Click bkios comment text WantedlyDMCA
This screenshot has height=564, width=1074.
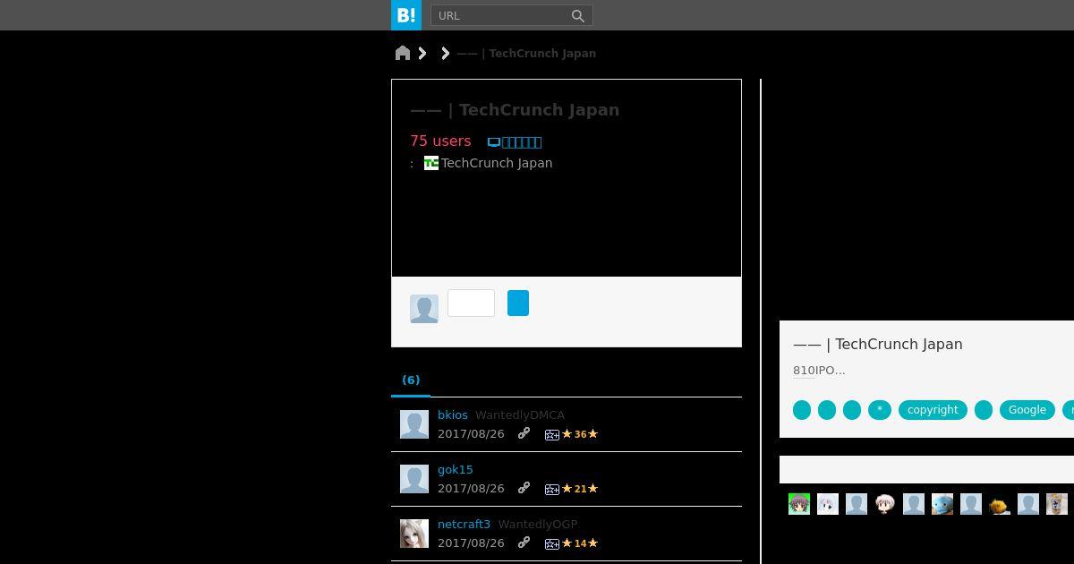pyautogui.click(x=520, y=414)
